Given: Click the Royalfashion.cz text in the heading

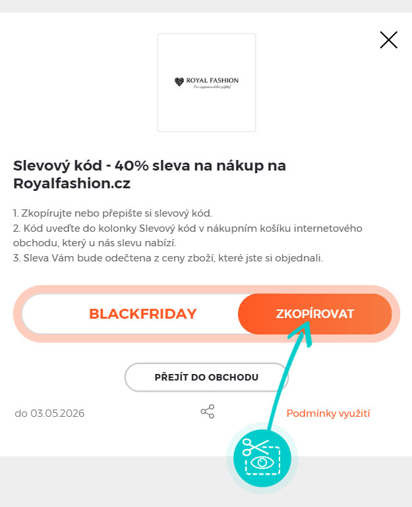Looking at the screenshot, I should point(72,184).
